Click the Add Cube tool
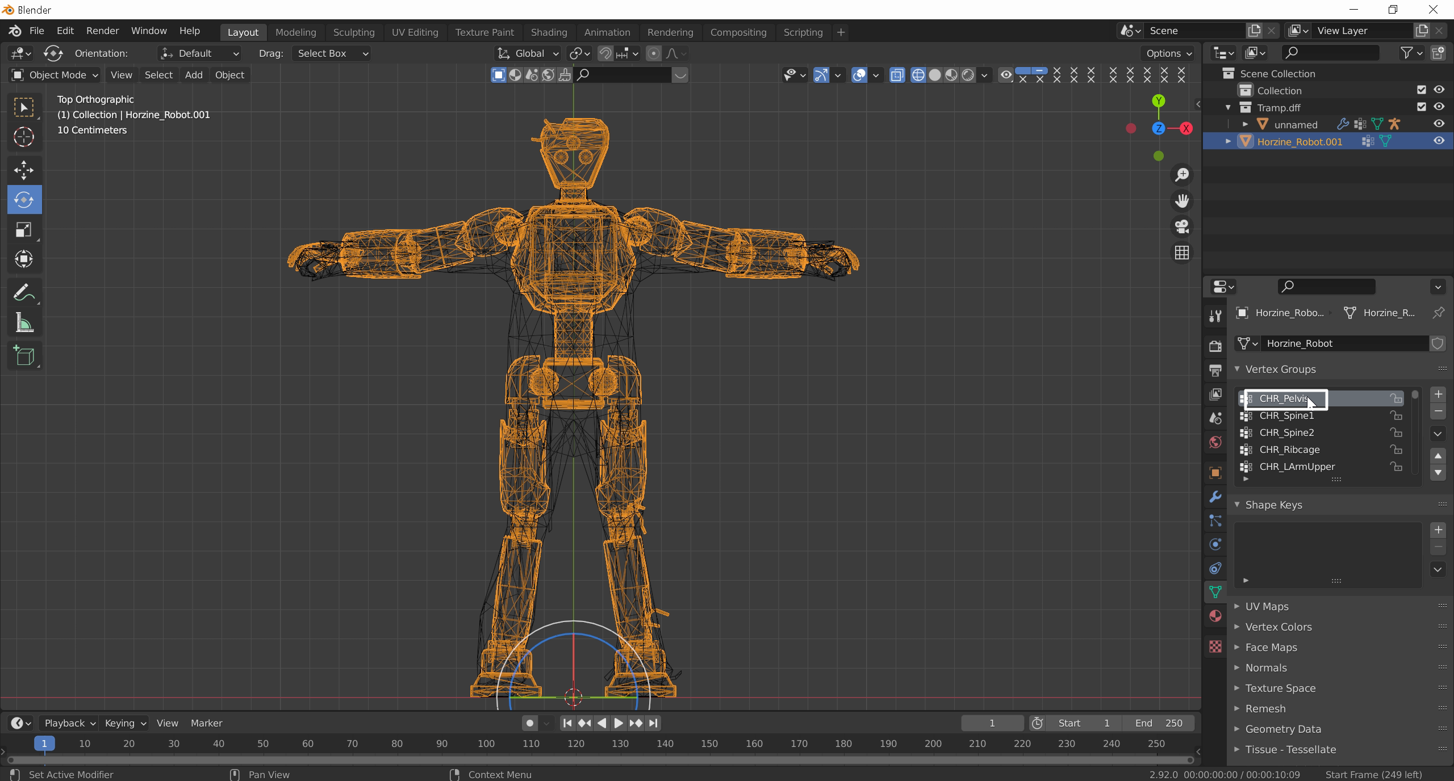 coord(24,356)
